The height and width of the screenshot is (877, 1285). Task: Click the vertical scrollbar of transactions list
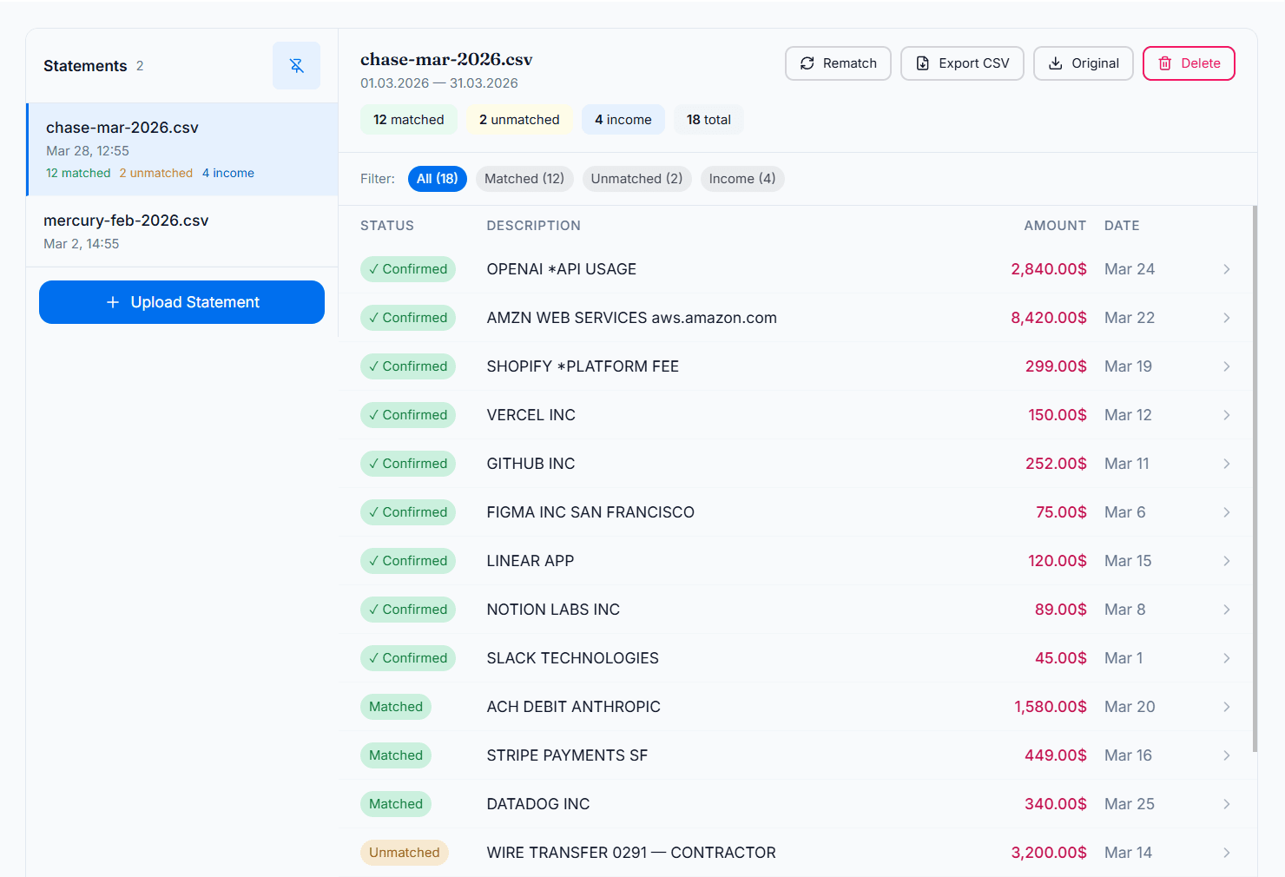click(x=1255, y=478)
